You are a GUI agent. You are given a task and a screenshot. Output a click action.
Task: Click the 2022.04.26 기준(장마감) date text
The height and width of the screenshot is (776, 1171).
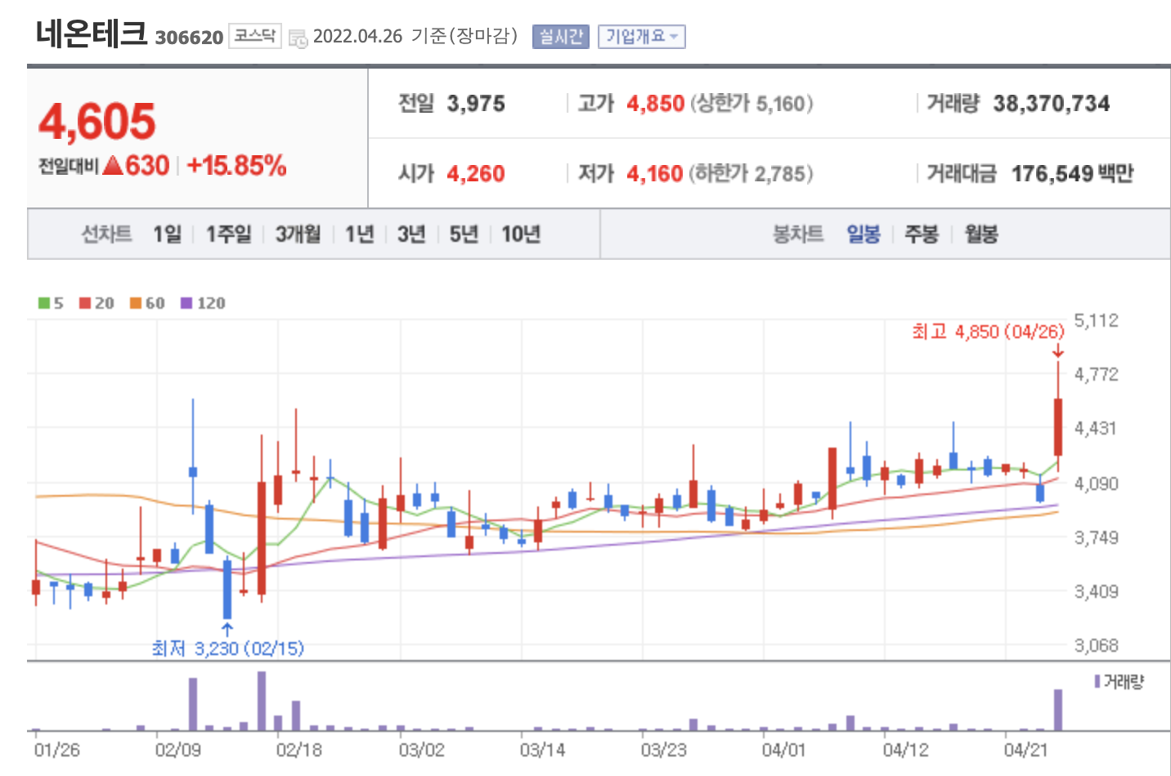click(415, 37)
